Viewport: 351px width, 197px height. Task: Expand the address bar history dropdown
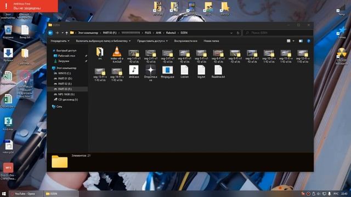[x=231, y=33]
